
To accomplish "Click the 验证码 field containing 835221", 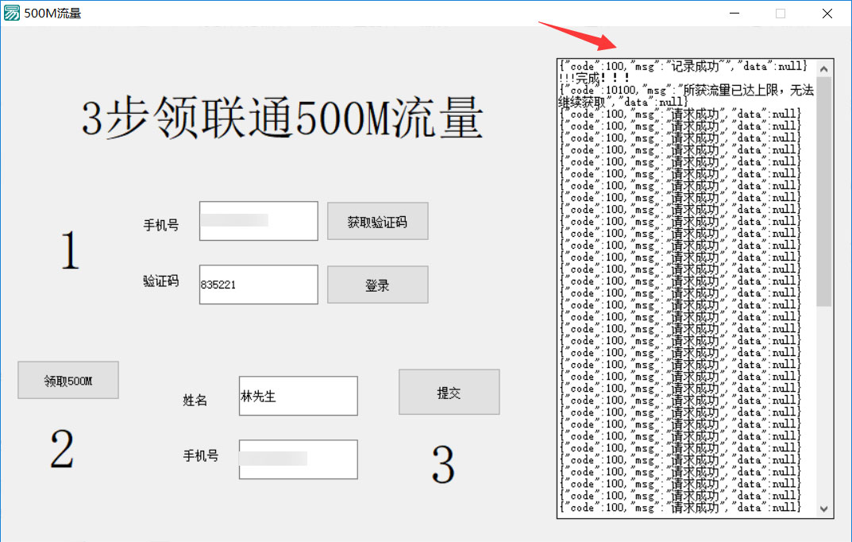I will (x=259, y=285).
